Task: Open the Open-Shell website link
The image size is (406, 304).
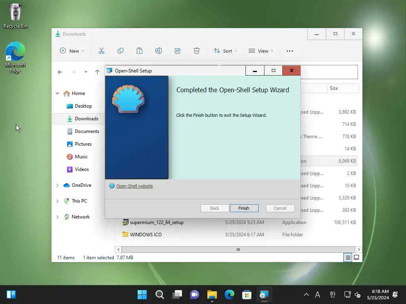Action: [x=134, y=186]
